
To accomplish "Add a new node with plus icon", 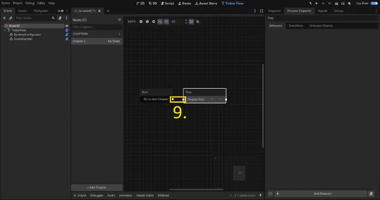I will coord(4,18).
